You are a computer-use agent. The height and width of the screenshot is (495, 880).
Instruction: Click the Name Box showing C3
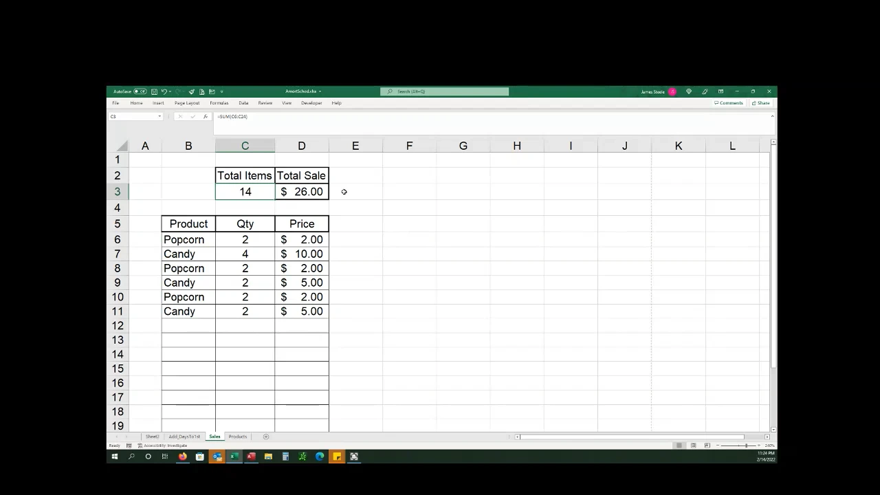pos(133,116)
